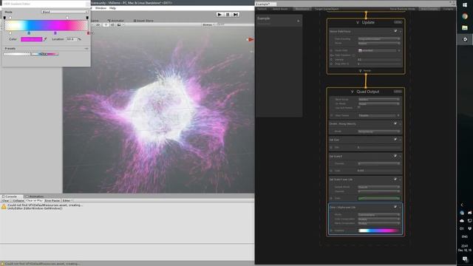This screenshot has height=266, width=473.
Task: Select the white color stop at gradient start
Action: point(10,33)
